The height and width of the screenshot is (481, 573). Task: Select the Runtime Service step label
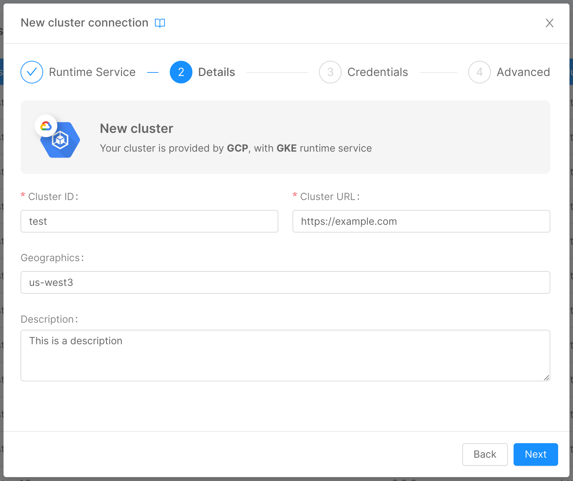92,72
